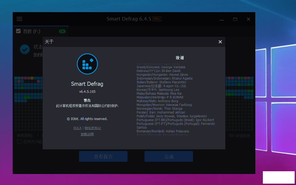The height and width of the screenshot is (185, 296).
Task: Select credit line Hungarian Hevesi János
Action: pos(162,74)
